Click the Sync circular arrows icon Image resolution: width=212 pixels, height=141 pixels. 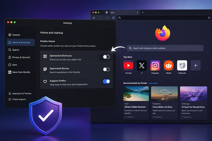pyautogui.click(x=10, y=65)
